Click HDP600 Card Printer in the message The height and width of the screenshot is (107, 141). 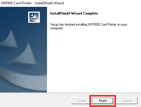coord(102,24)
